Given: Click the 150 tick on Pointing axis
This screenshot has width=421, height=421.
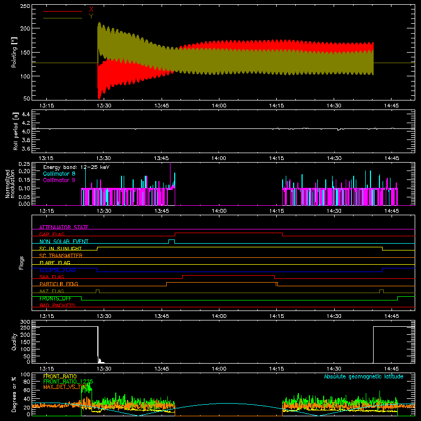Looking at the screenshot, I should [25, 52].
